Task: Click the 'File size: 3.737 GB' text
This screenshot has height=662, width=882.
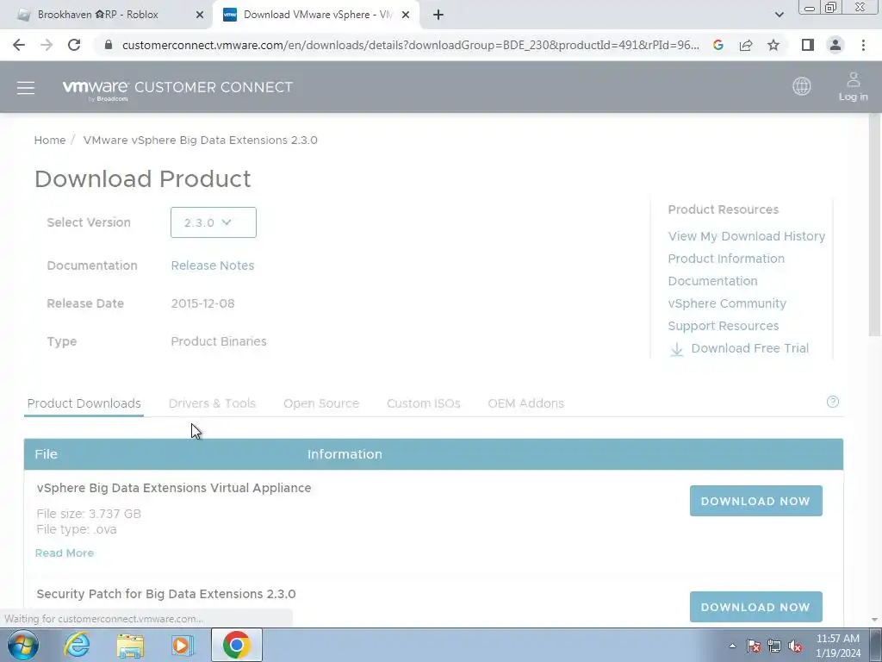Action: tap(89, 514)
